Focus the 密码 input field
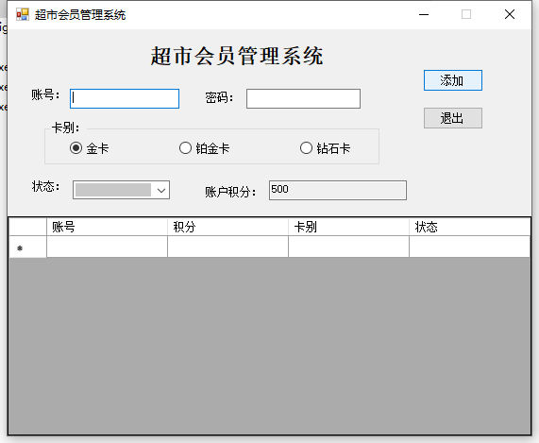The height and width of the screenshot is (443, 539). click(303, 99)
